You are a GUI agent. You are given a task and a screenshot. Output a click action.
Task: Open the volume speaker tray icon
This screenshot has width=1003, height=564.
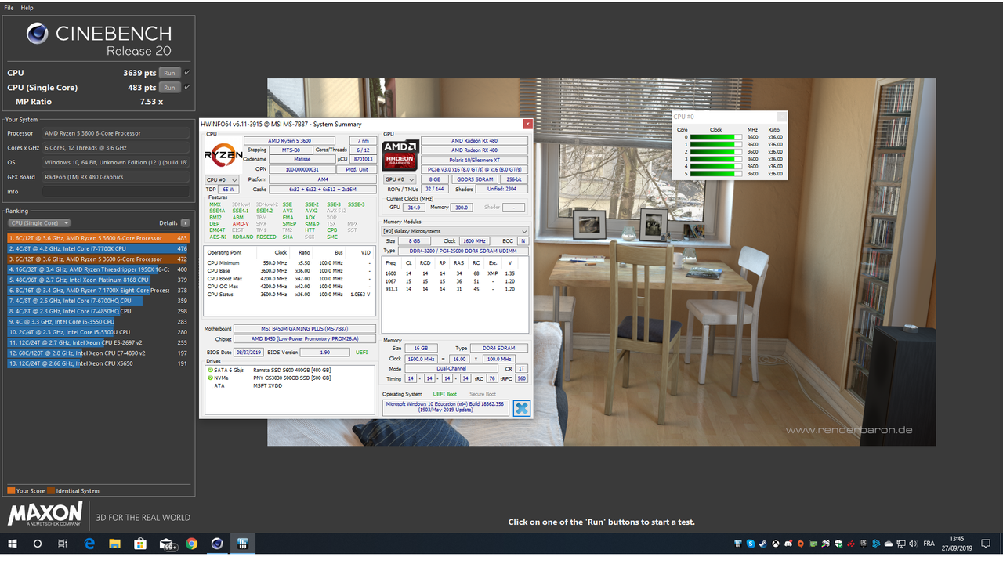(913, 544)
